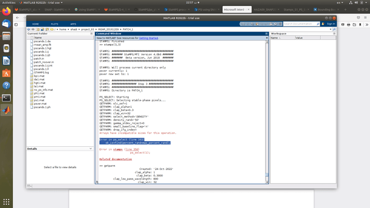Open Rhythmbox from the dock
The width and height of the screenshot is (370, 208).
click(x=6, y=48)
